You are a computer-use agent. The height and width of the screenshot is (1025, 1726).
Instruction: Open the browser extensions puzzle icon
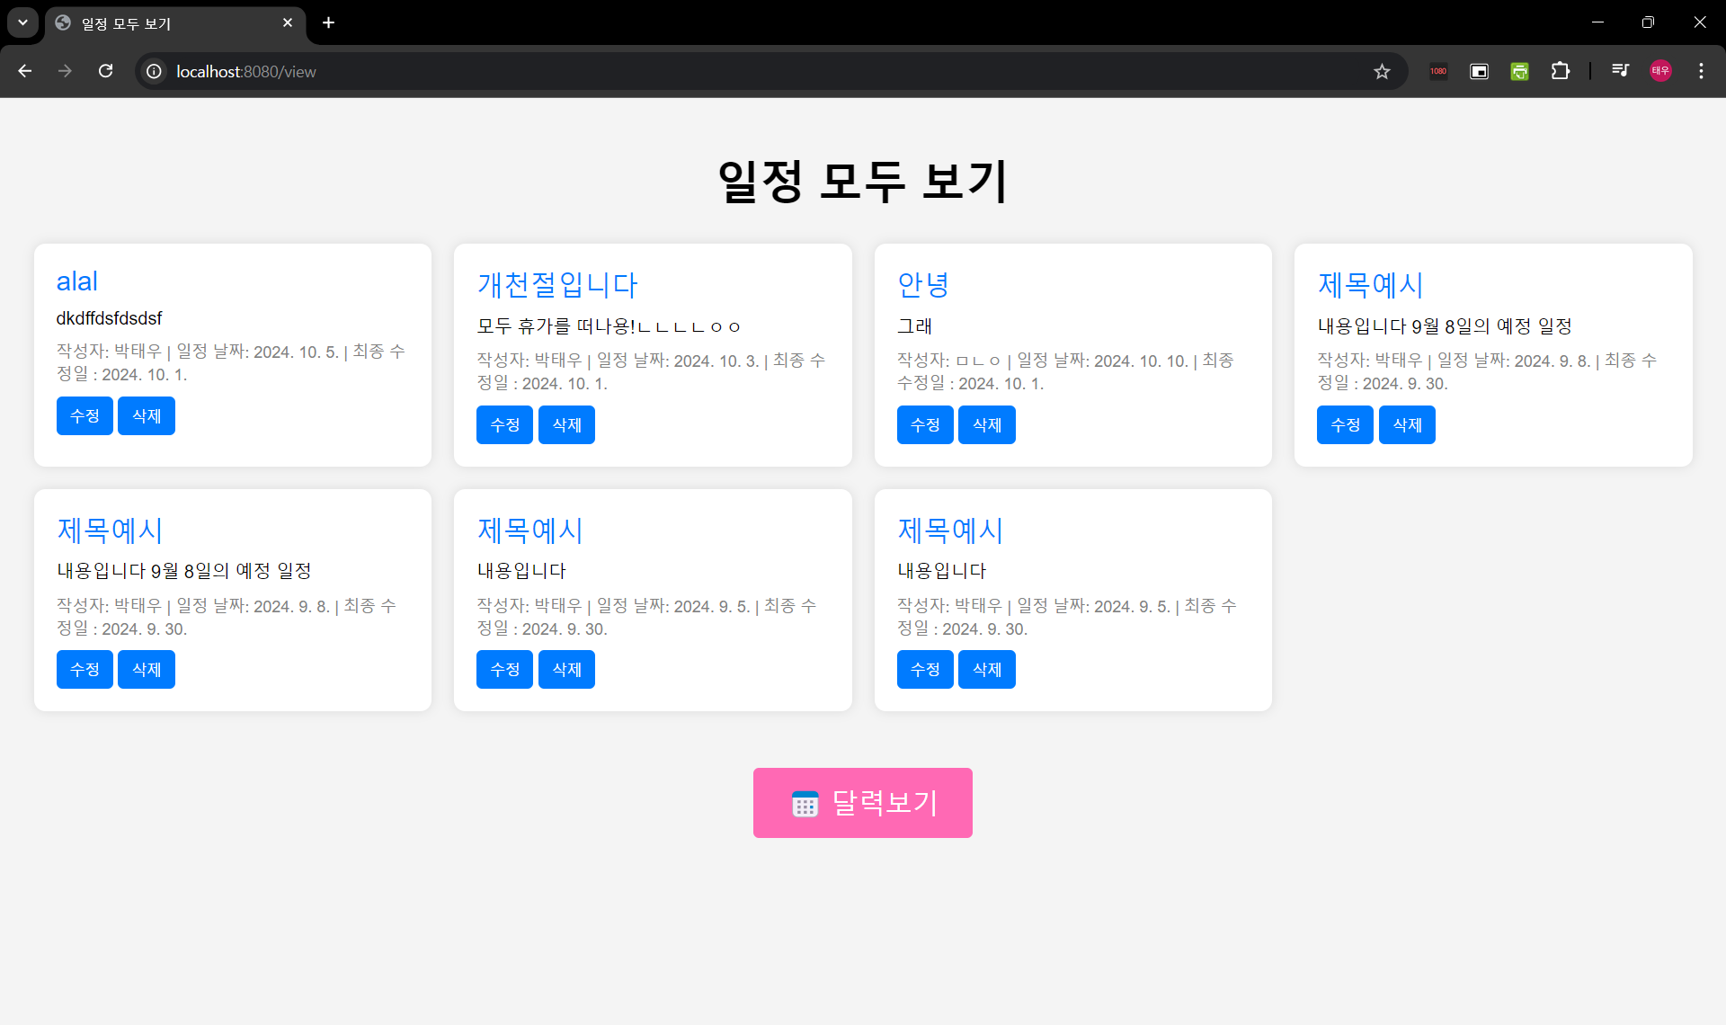(x=1561, y=71)
